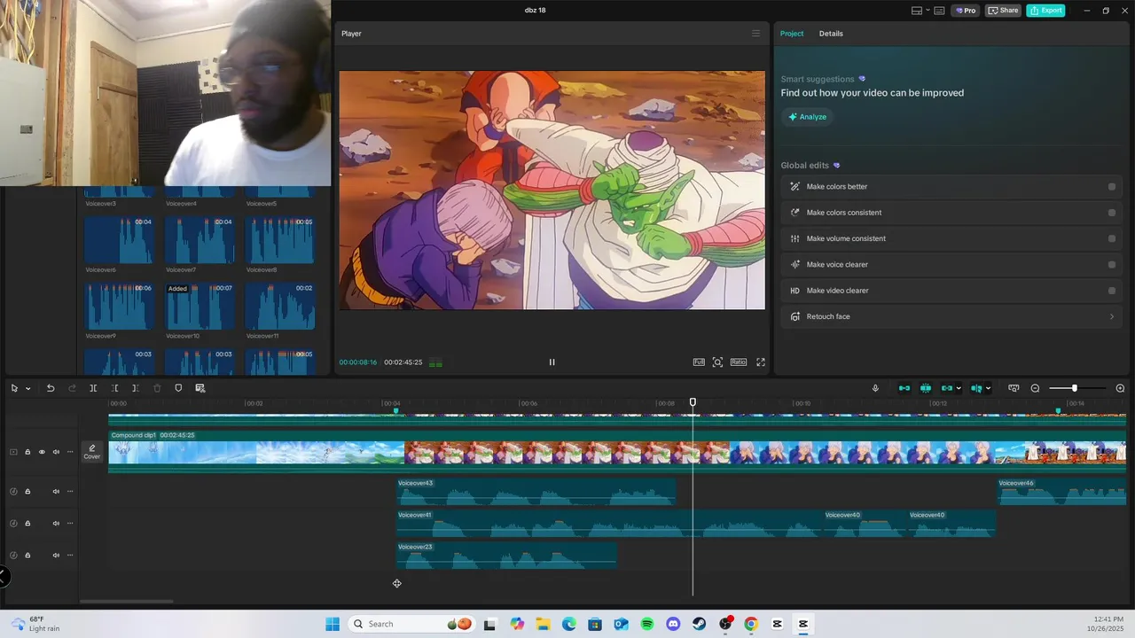Select Make voice clearer global edit
The height and width of the screenshot is (638, 1135).
tap(951, 264)
